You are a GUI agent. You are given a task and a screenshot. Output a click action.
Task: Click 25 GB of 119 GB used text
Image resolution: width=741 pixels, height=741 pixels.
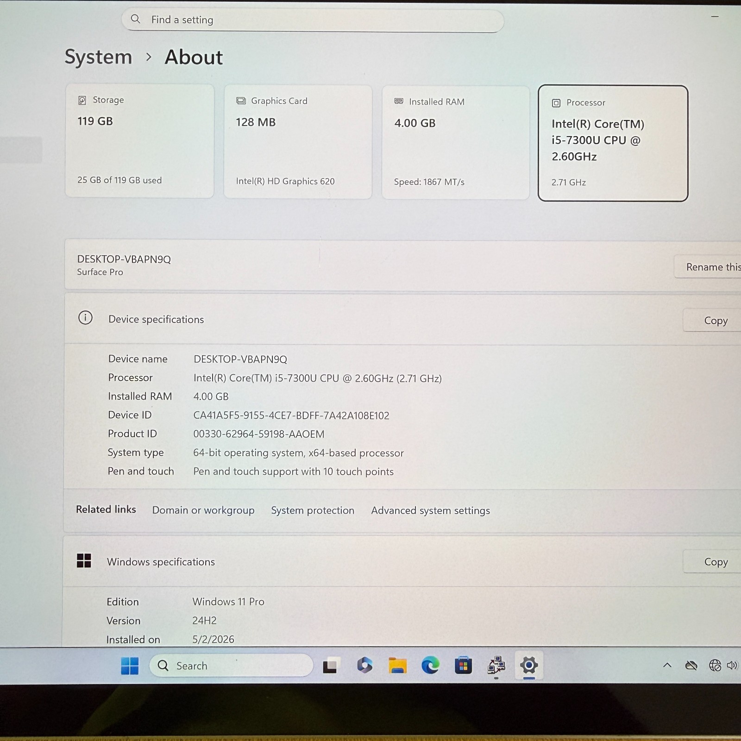(x=119, y=180)
